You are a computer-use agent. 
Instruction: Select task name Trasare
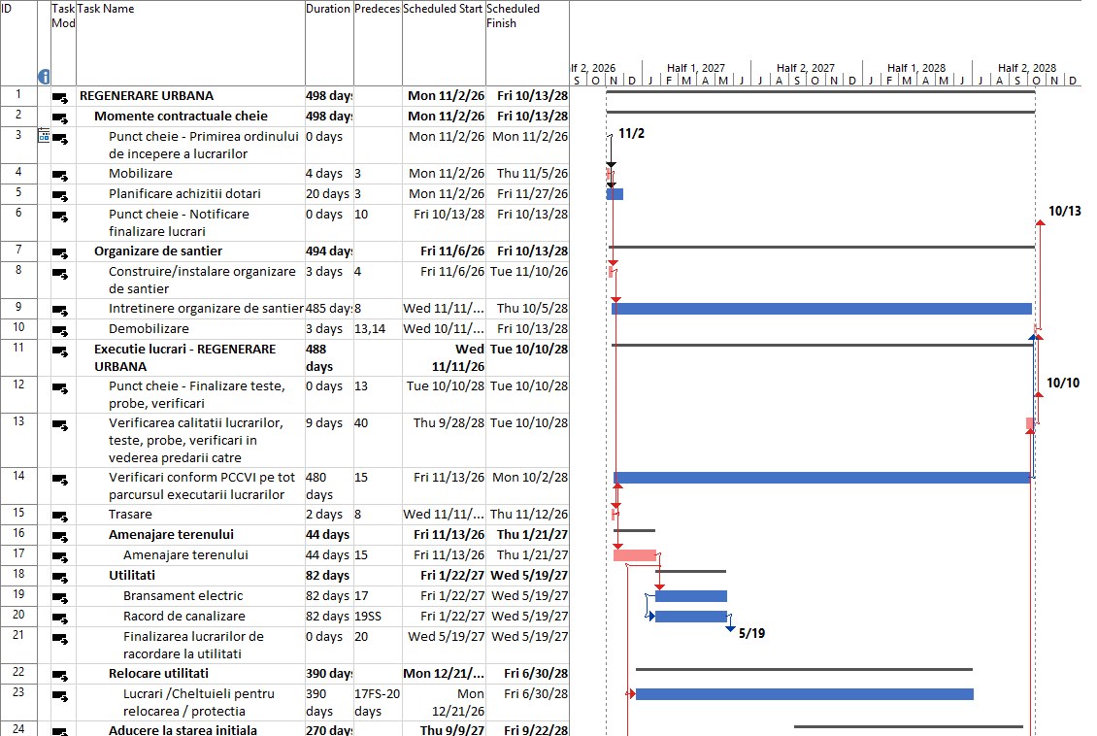[130, 515]
